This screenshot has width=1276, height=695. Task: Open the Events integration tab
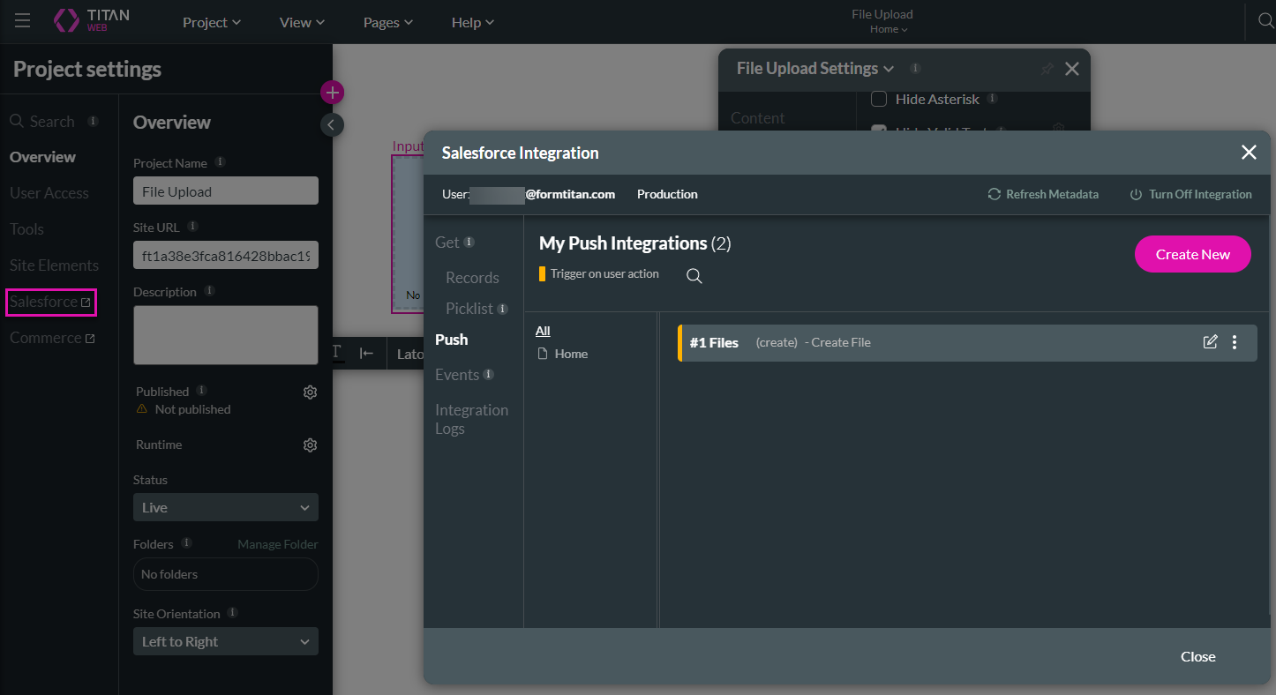click(x=457, y=375)
